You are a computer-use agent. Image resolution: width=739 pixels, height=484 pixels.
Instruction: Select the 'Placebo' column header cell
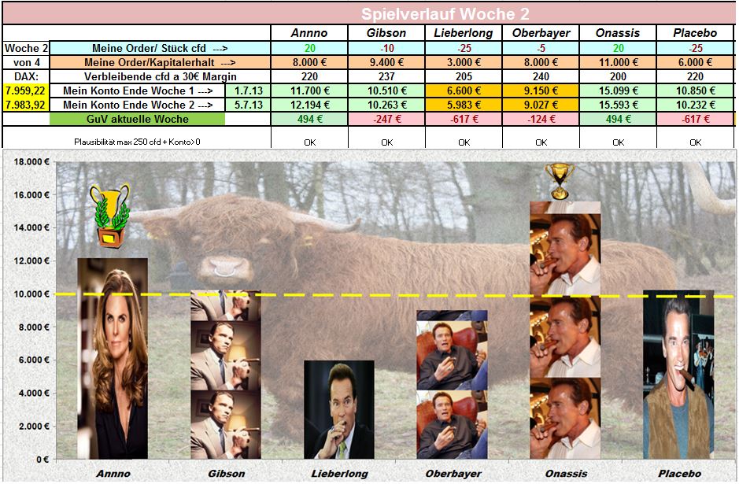pyautogui.click(x=696, y=33)
